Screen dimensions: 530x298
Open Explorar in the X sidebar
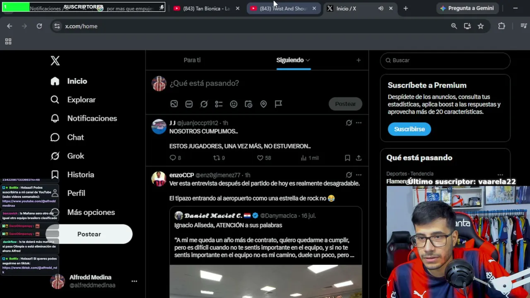point(73,100)
